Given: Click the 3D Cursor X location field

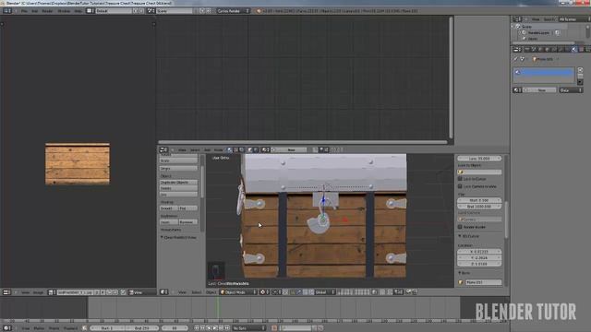Looking at the screenshot, I should (x=479, y=252).
